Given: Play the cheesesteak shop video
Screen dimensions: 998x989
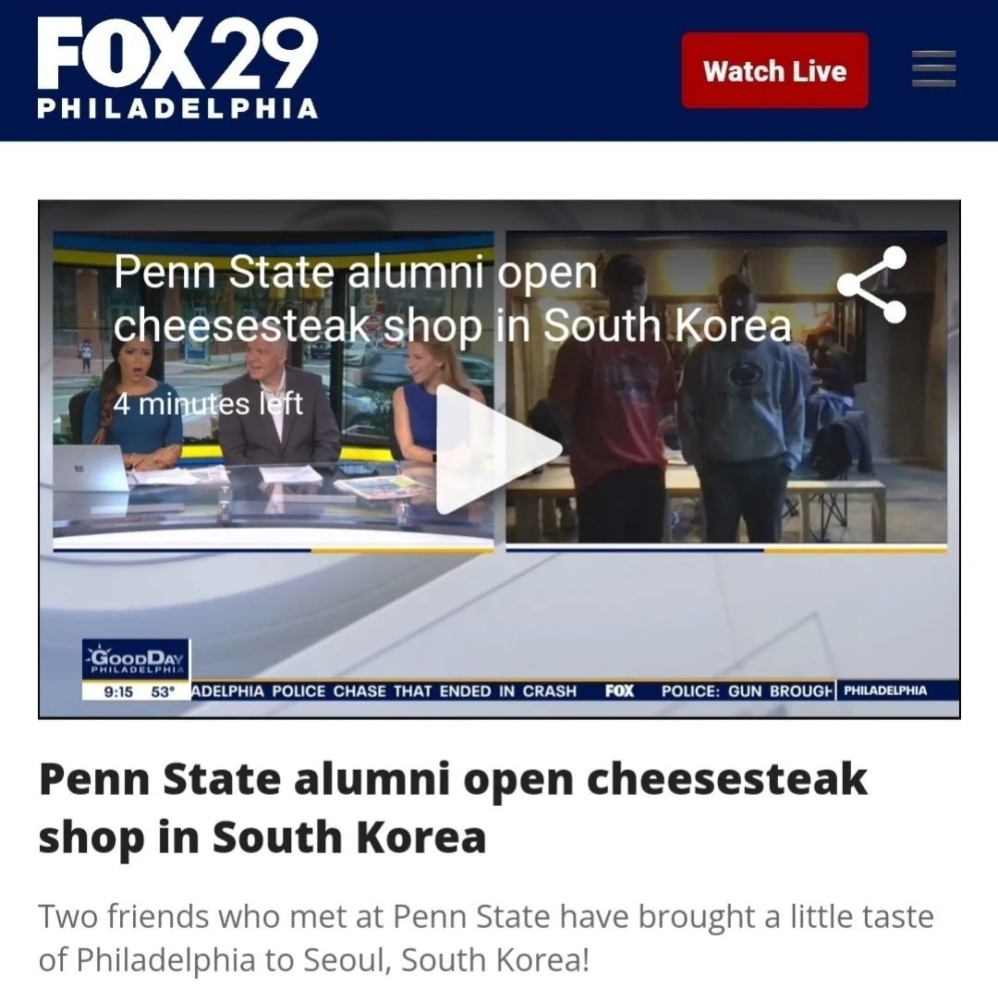Looking at the screenshot, I should pos(498,449).
